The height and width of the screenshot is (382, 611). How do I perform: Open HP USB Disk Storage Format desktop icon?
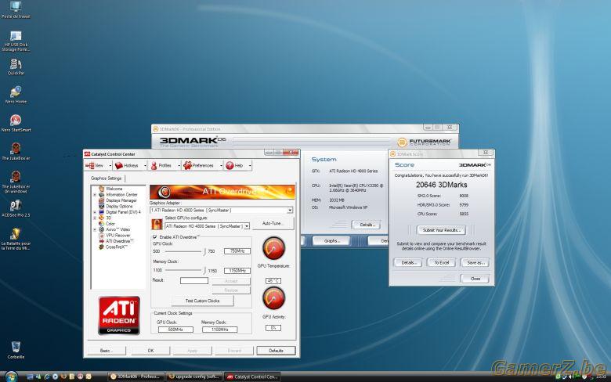16,41
